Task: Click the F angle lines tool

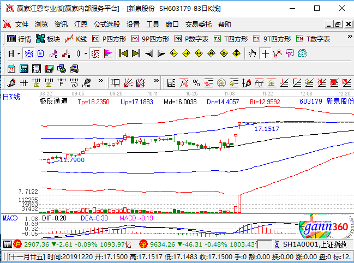Action: [x=297, y=83]
